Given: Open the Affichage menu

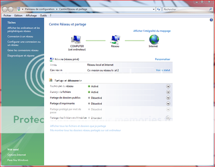Looking at the screenshot, I should coord(31,15).
